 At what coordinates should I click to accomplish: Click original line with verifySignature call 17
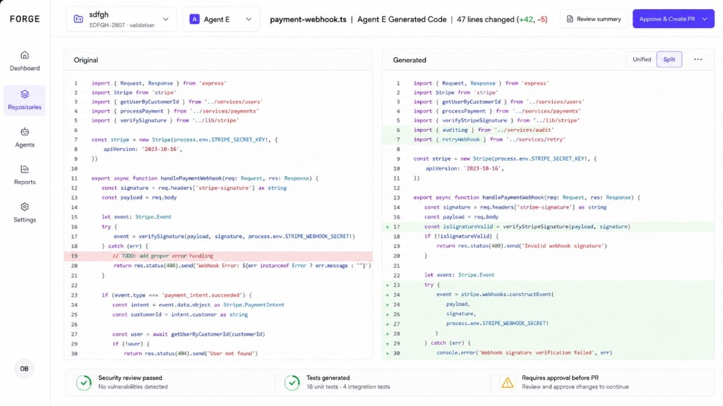(234, 236)
